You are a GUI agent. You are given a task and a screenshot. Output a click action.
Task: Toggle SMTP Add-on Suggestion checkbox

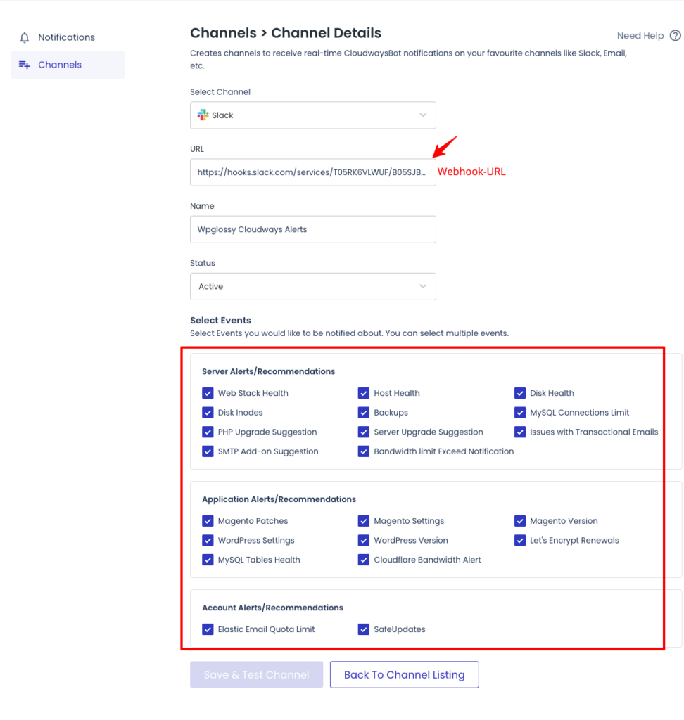(x=208, y=451)
